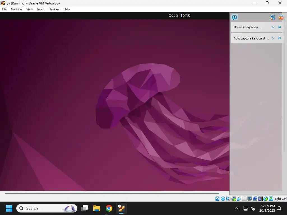Open the Windows Start menu
287x215 pixels.
click(x=9, y=208)
